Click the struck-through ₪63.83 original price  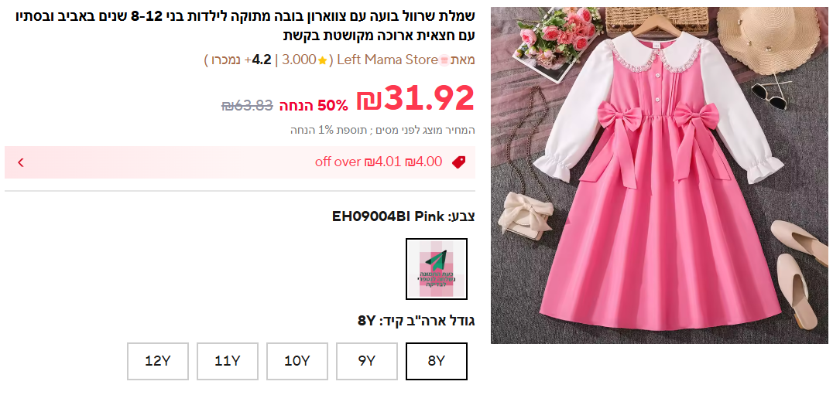click(247, 105)
